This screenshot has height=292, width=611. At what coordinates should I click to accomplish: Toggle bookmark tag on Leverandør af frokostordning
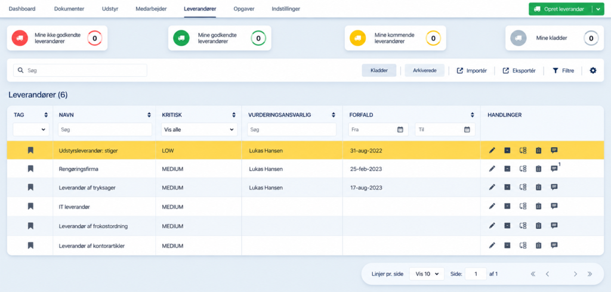pyautogui.click(x=30, y=226)
